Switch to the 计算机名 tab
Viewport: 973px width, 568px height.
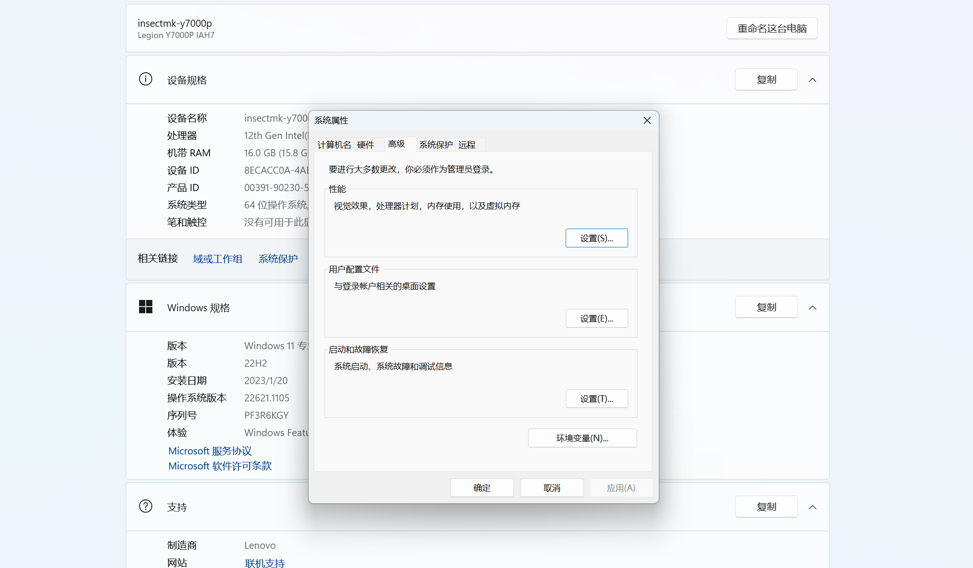(334, 145)
